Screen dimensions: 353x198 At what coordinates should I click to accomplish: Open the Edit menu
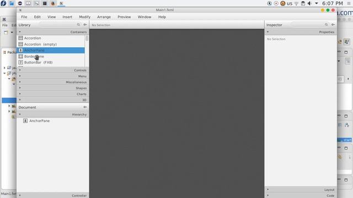click(x=37, y=17)
